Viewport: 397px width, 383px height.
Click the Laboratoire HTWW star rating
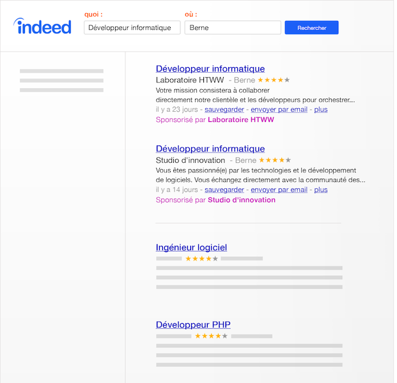click(x=274, y=80)
